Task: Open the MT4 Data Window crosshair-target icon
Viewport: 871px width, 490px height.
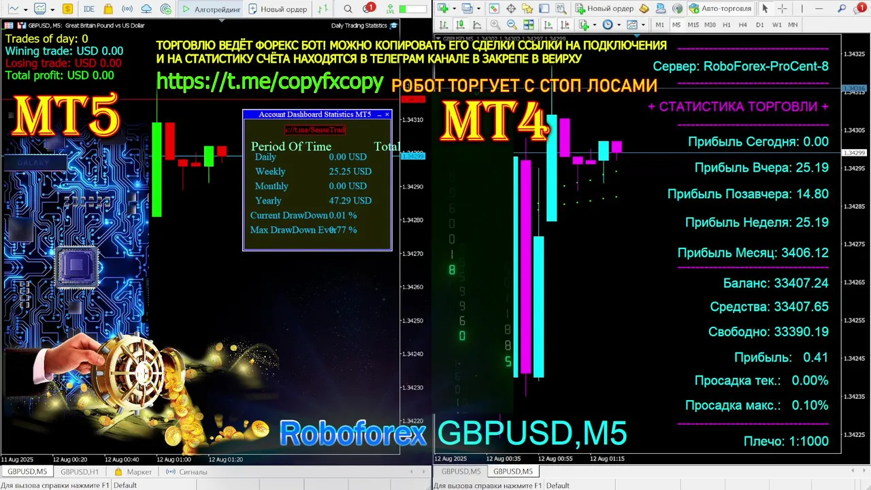Action: click(x=510, y=9)
